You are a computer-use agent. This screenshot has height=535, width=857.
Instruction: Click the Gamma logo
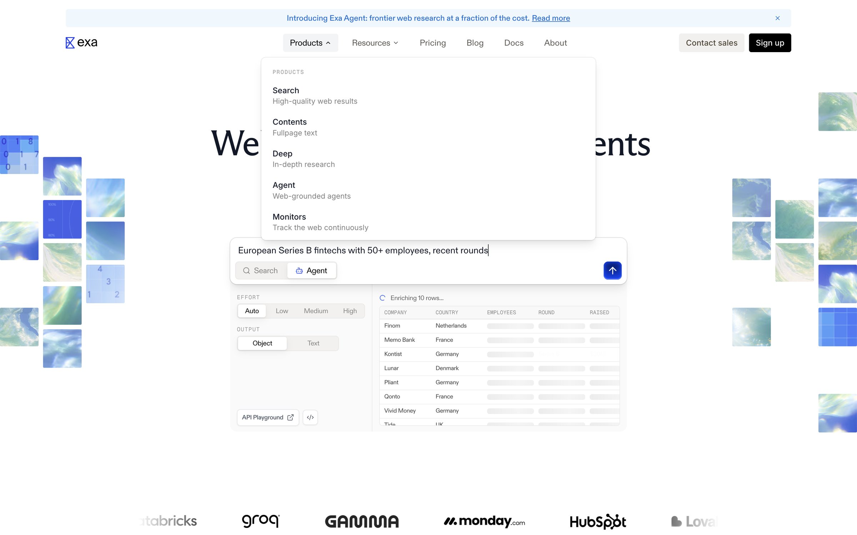pos(362,521)
